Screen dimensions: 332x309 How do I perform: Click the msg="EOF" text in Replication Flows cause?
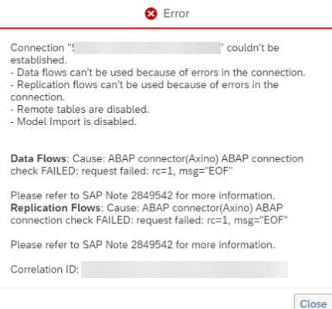coord(261,220)
